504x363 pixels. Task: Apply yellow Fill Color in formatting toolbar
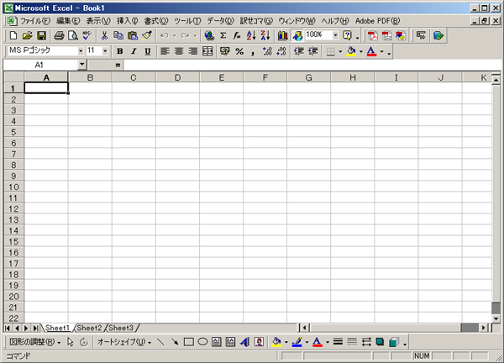(x=351, y=51)
